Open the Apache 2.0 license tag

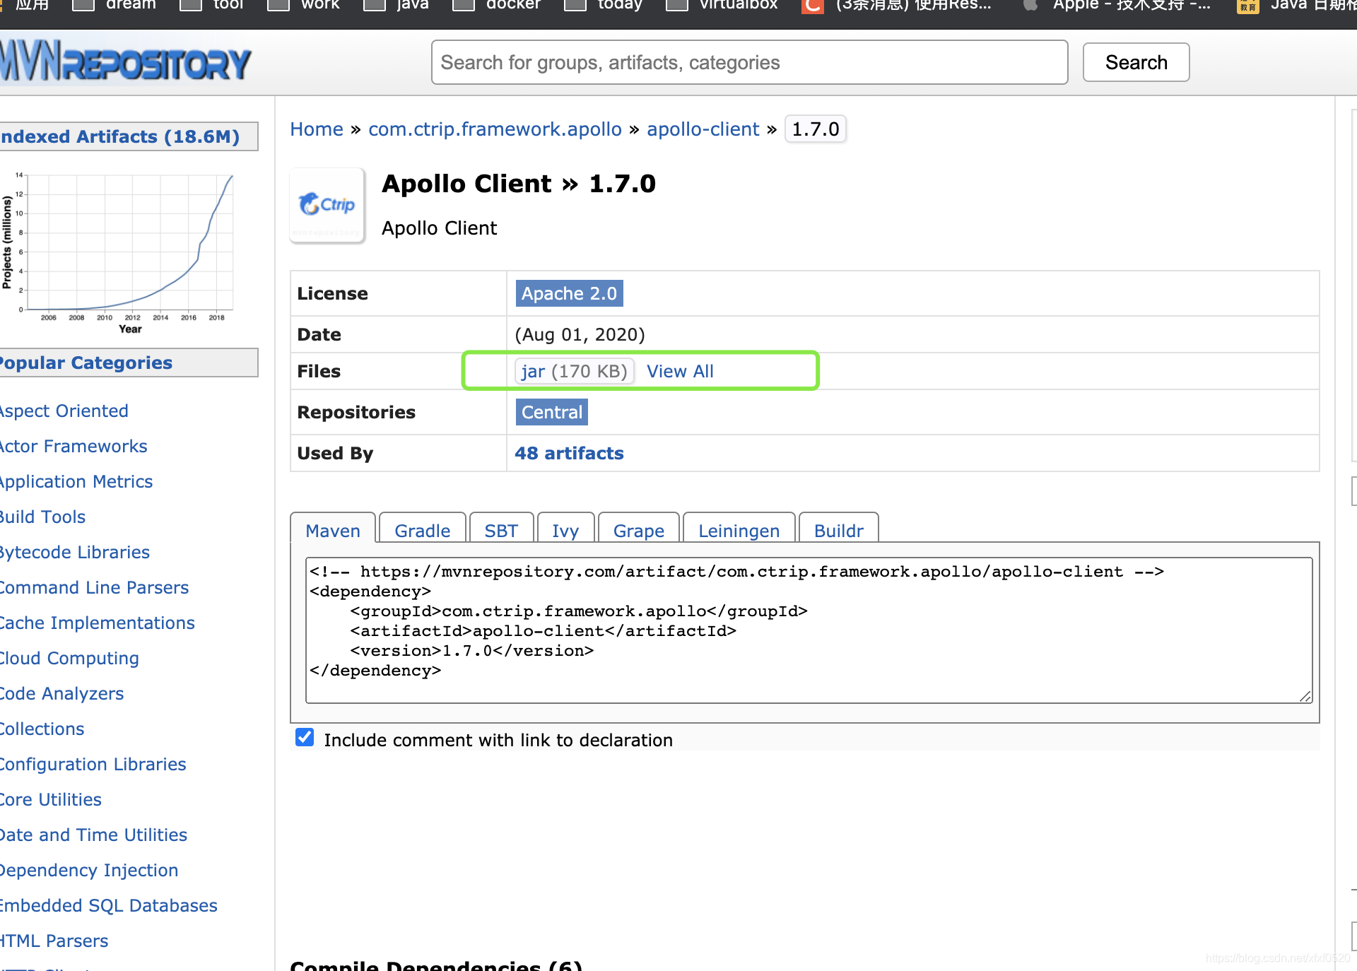(569, 293)
